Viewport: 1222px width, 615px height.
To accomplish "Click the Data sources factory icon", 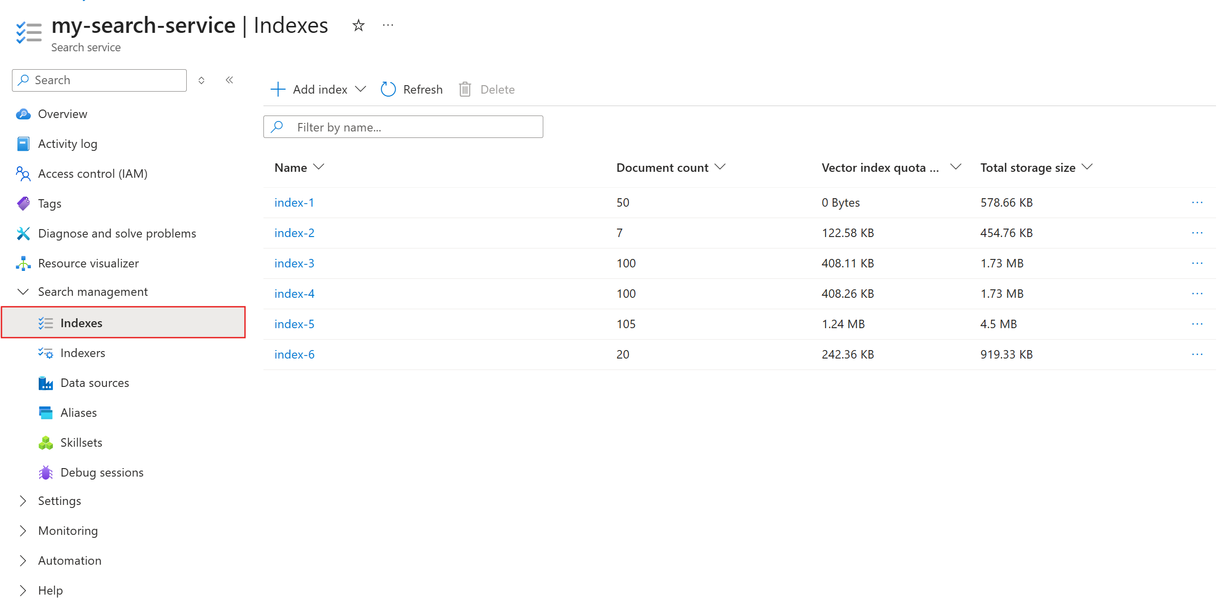I will 45,383.
